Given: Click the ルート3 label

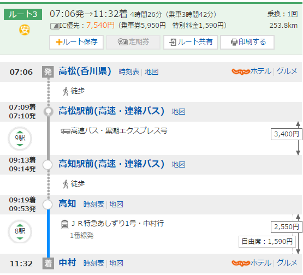Looking at the screenshot, I should [23, 14].
